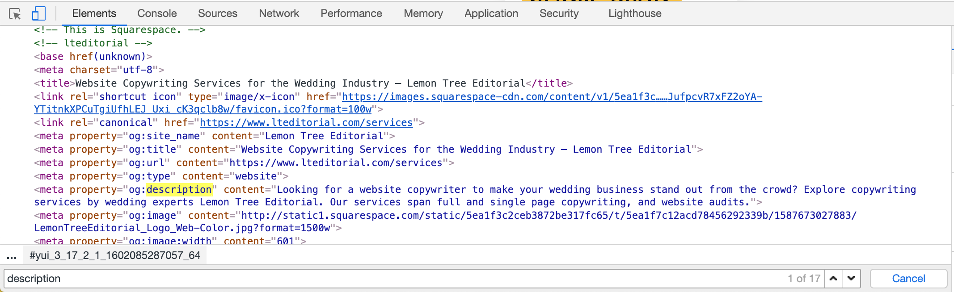
Task: Activate the inspect element picker icon
Action: click(15, 14)
